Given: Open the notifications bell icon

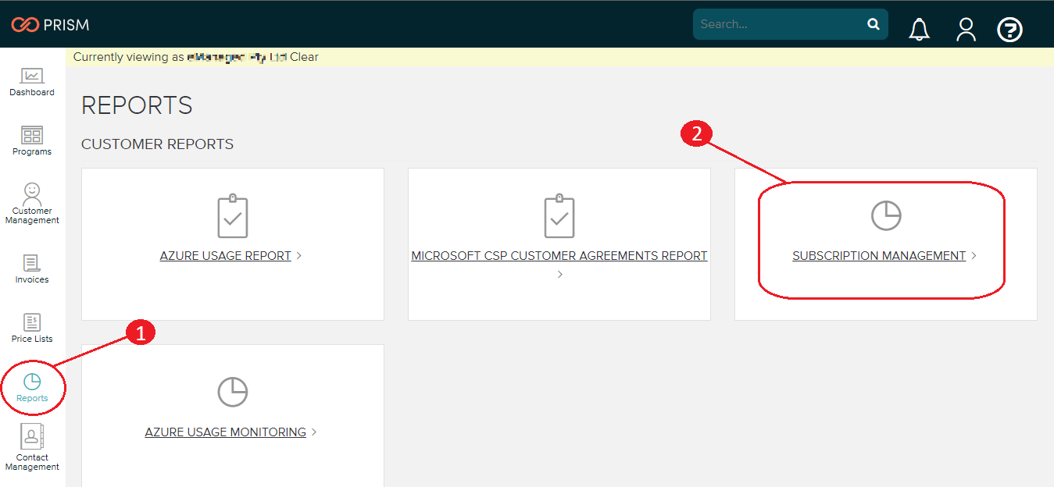Looking at the screenshot, I should [919, 29].
